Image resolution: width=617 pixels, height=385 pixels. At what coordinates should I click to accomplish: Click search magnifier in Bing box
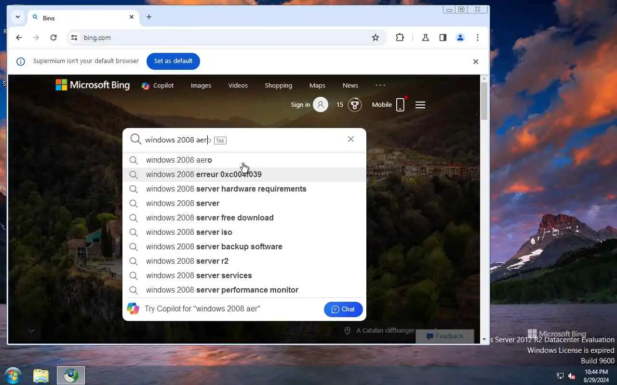pyautogui.click(x=136, y=140)
